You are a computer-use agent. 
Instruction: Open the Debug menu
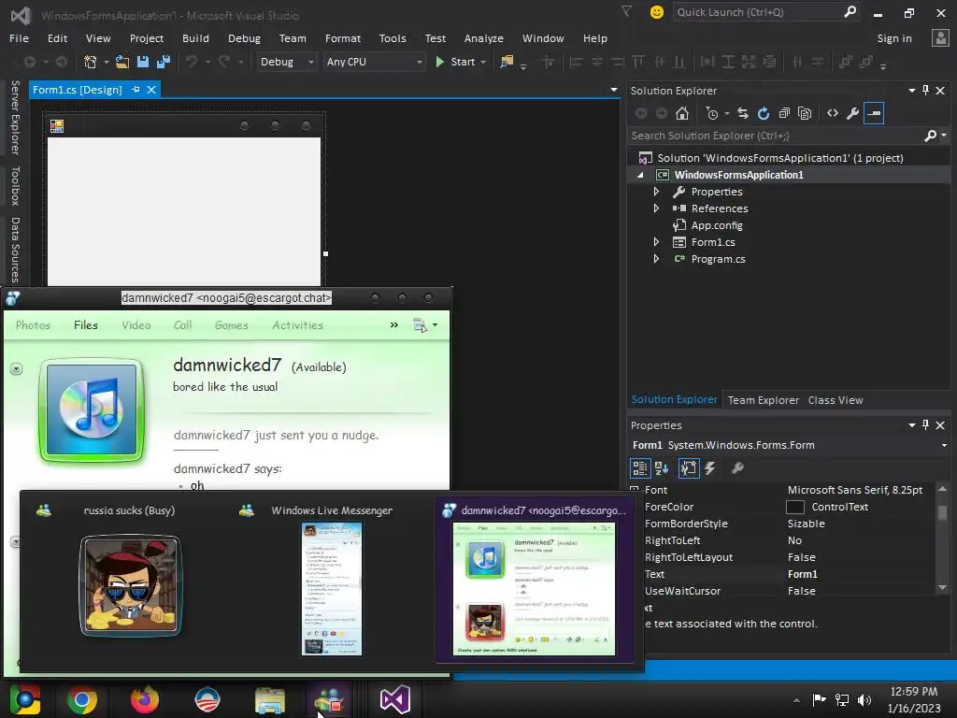(x=244, y=38)
